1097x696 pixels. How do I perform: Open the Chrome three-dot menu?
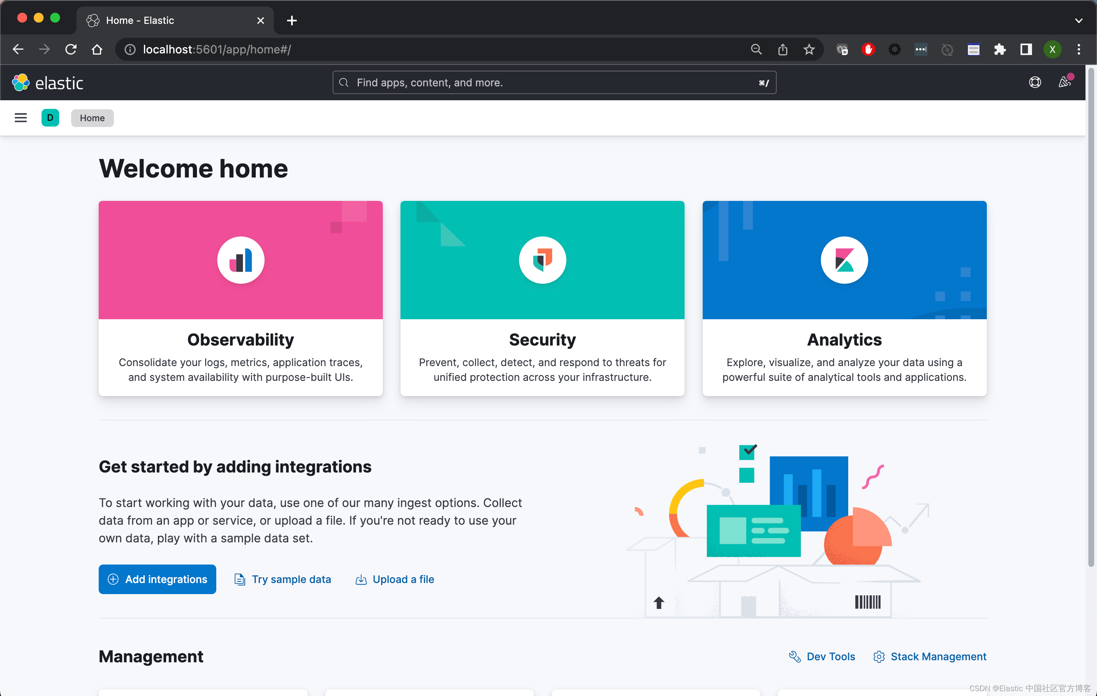click(1078, 49)
